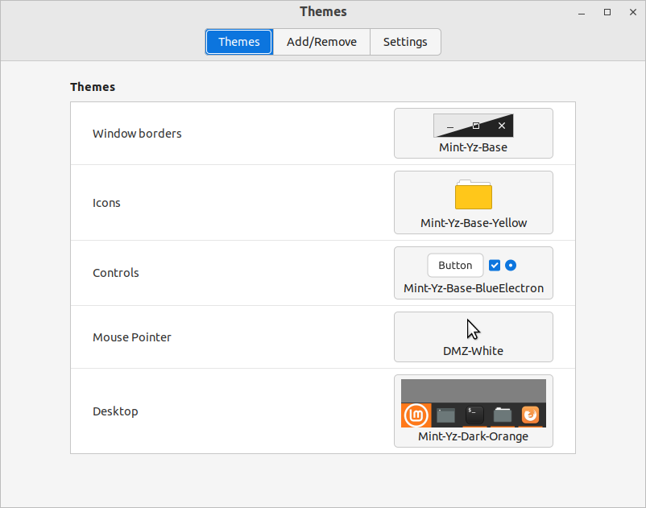This screenshot has height=508, width=646.
Task: Close the Themes window
Action: tap(633, 12)
